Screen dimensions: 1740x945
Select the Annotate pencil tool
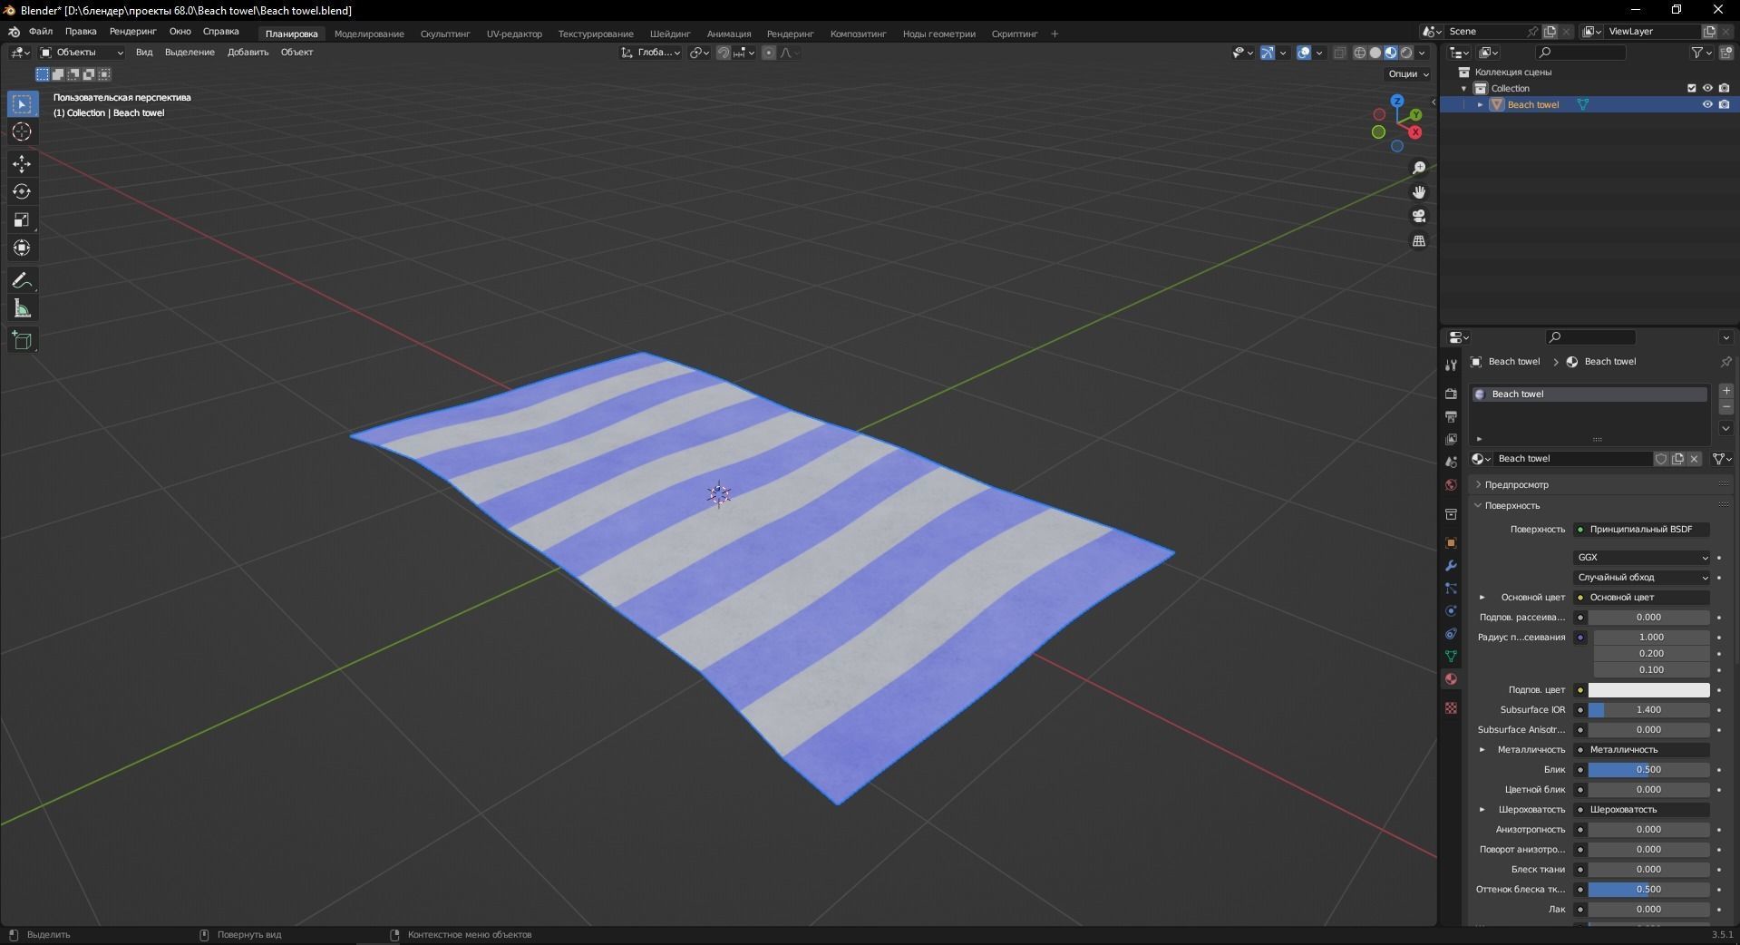[x=22, y=280]
